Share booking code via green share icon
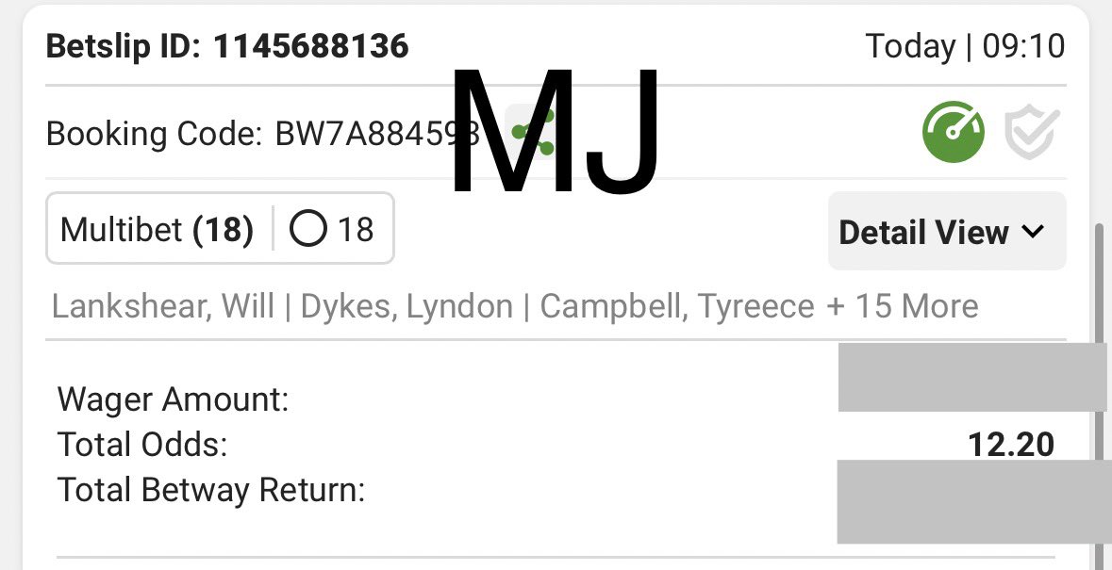Image resolution: width=1112 pixels, height=570 pixels. coord(533,132)
